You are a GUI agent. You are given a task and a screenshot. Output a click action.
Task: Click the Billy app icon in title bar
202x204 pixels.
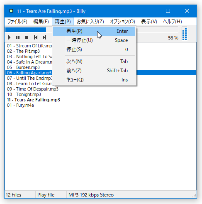pyautogui.click(x=11, y=11)
